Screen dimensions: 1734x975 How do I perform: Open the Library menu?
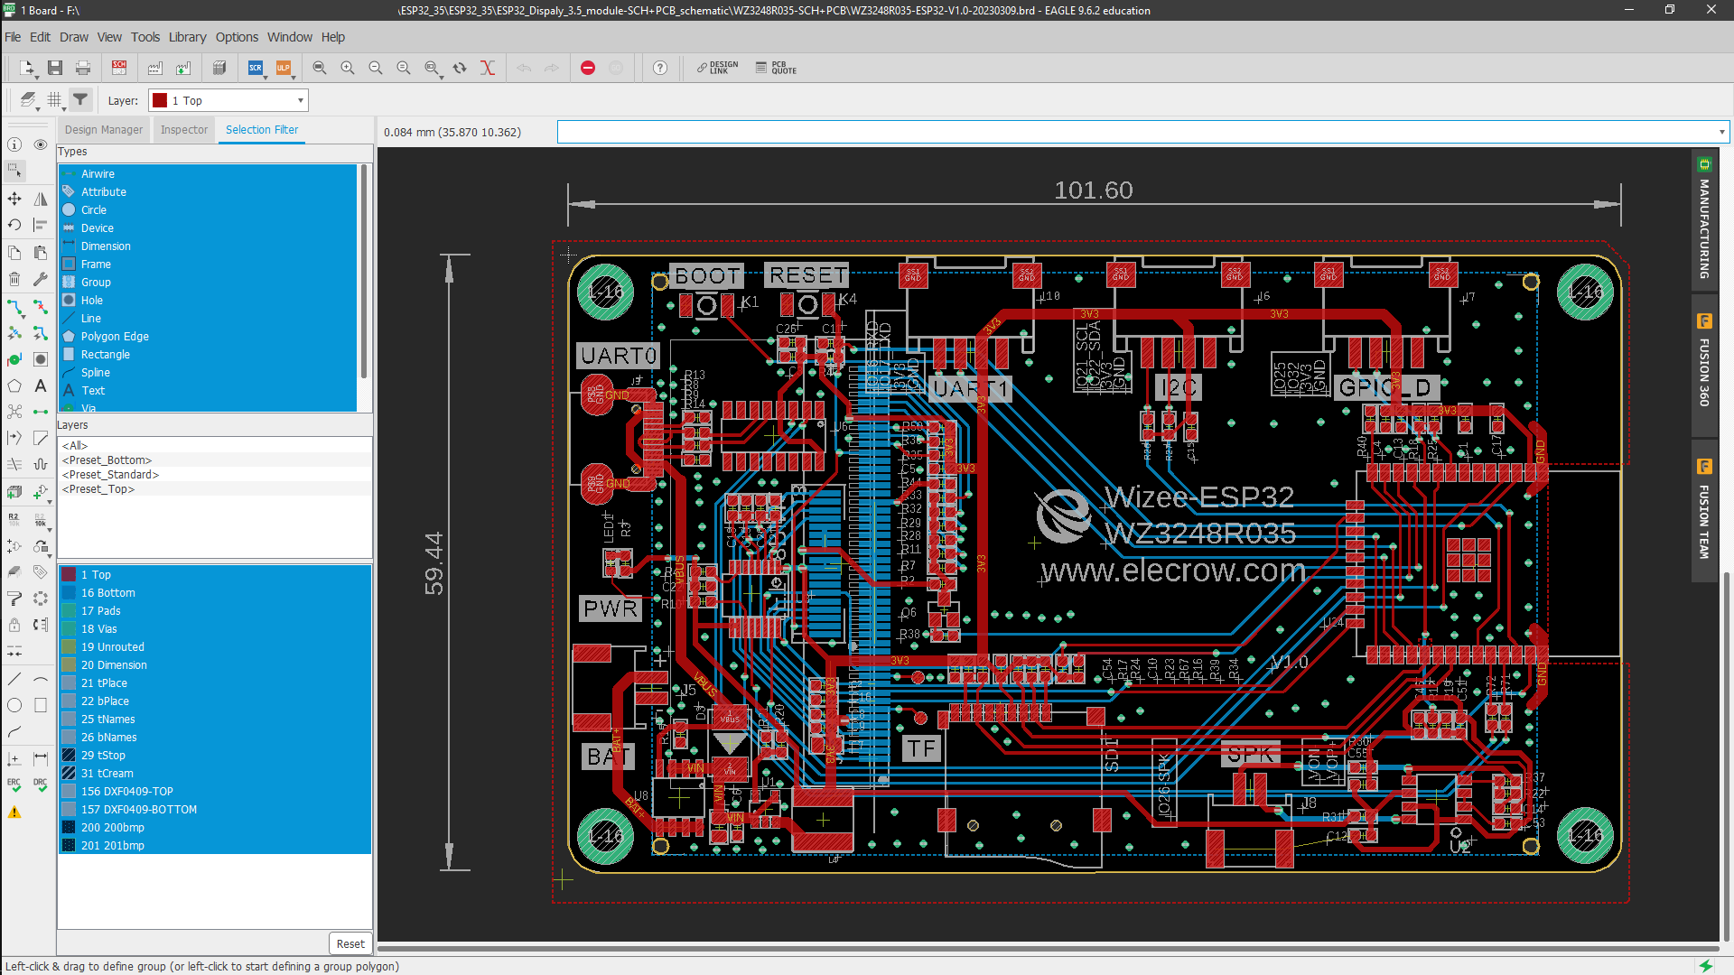pyautogui.click(x=187, y=37)
